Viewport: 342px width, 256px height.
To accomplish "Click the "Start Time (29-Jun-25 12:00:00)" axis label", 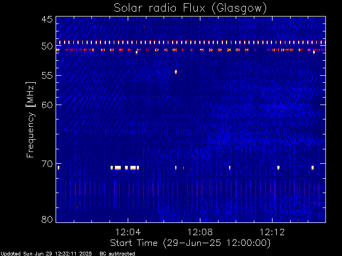I will [x=190, y=243].
